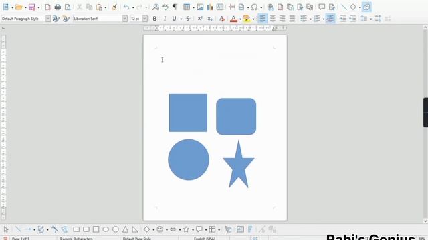Open the Font Size dropdown arrow
Screen dimensions: 428x240
pos(145,19)
